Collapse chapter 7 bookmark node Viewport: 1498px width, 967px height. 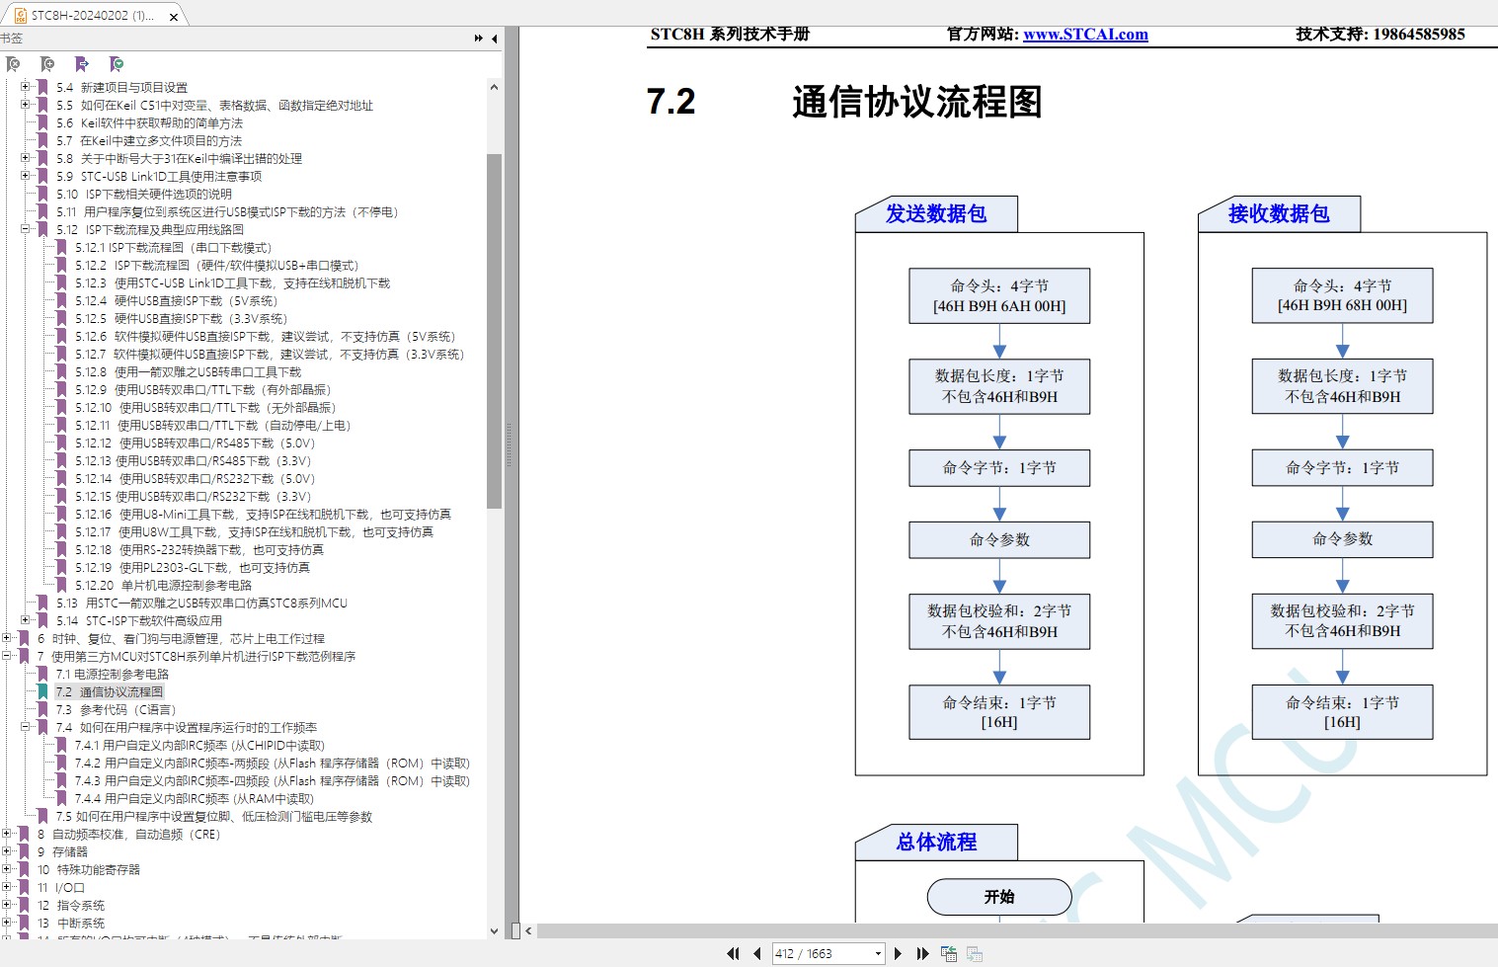click(x=7, y=656)
